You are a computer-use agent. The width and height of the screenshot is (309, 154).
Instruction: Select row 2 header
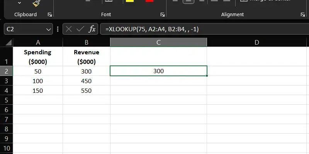[6, 71]
